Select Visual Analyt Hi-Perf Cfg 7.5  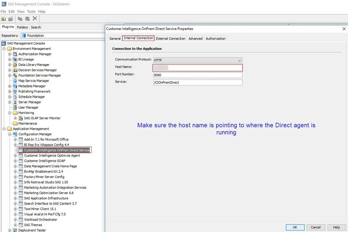[45, 214]
